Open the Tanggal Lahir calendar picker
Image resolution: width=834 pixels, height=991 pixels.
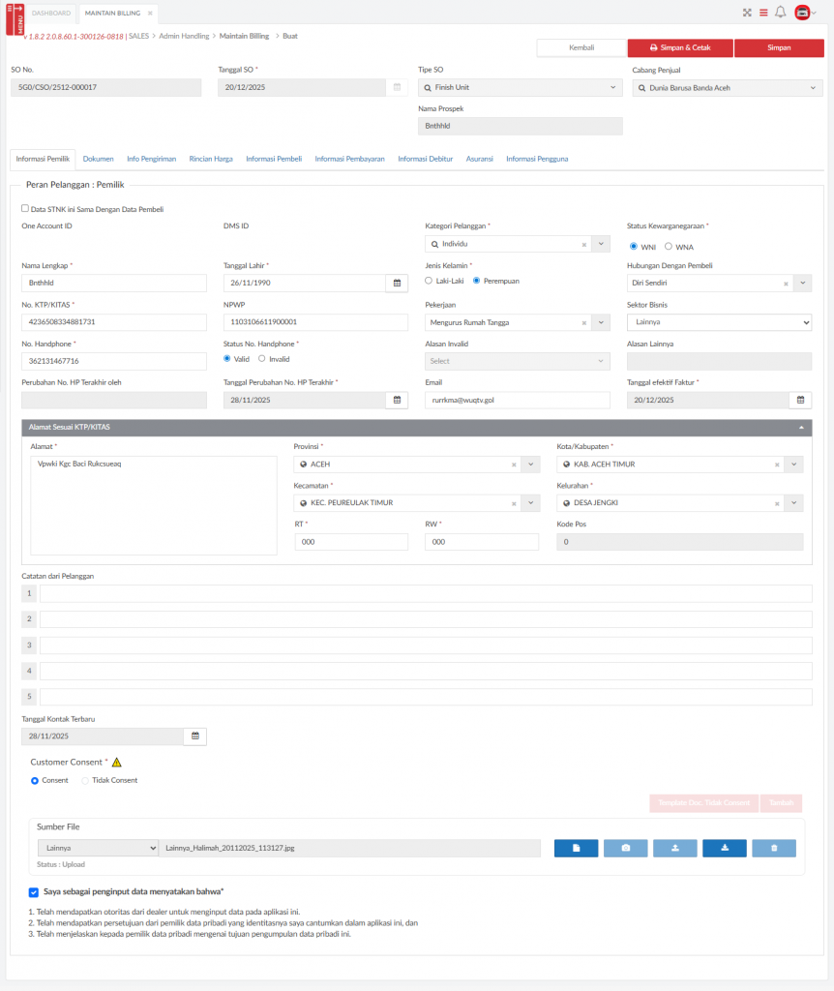(x=397, y=283)
